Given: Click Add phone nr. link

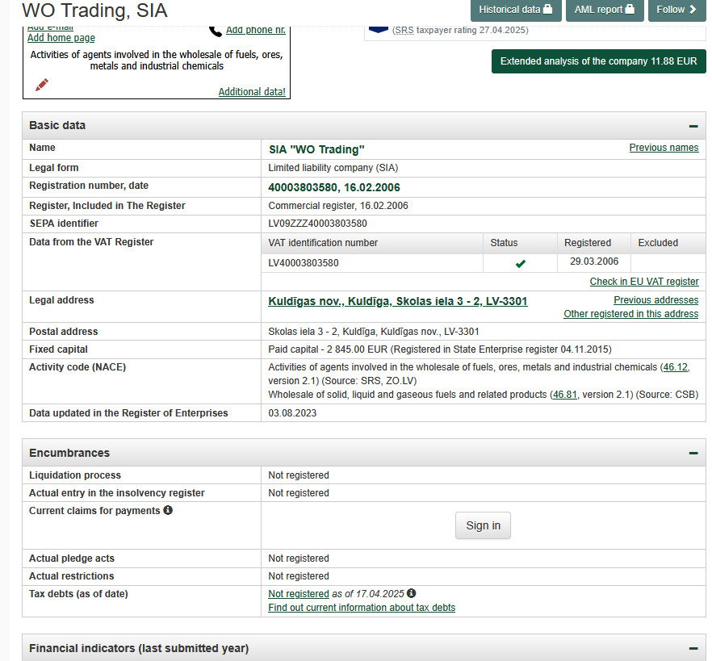Looking at the screenshot, I should [256, 30].
